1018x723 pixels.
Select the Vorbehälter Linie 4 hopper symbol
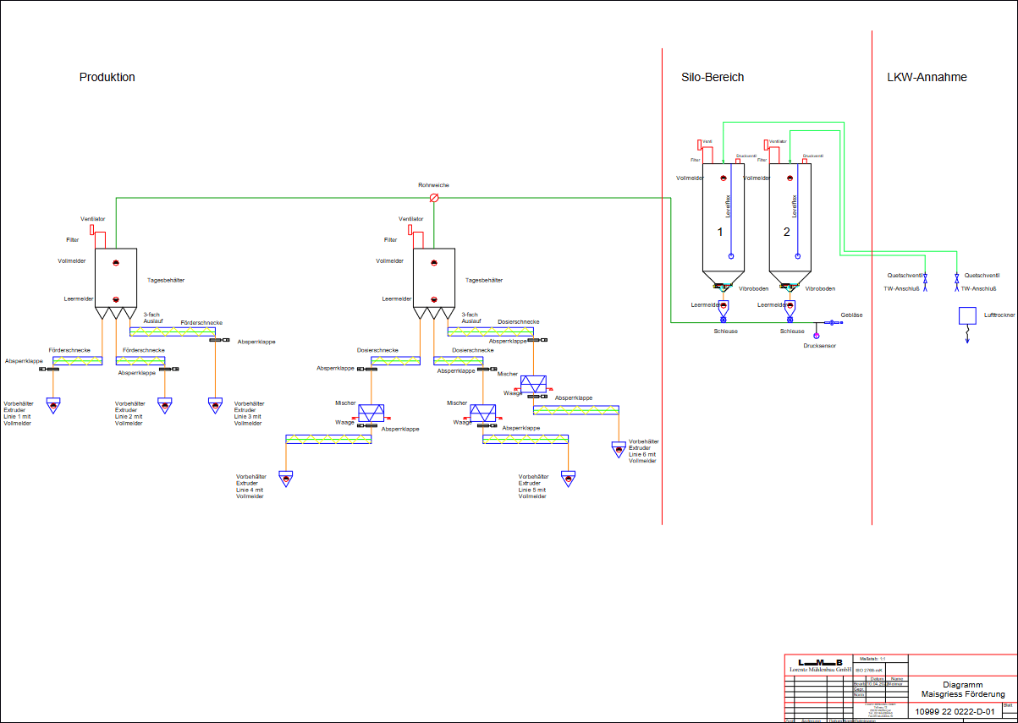click(x=285, y=479)
